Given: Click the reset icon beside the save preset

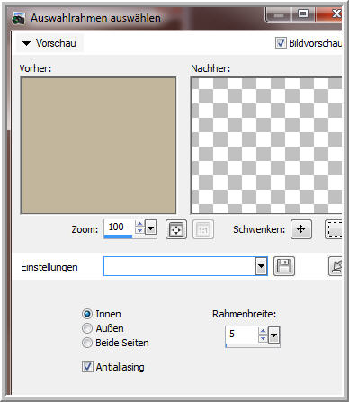Looking at the screenshot, I should click(x=336, y=266).
